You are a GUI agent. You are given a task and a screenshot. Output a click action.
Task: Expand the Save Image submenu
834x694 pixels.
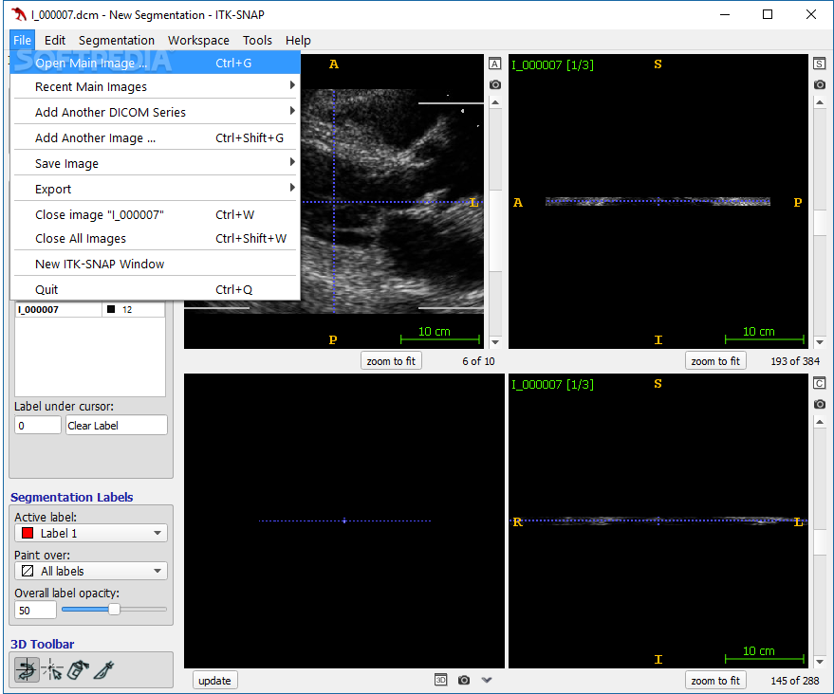[x=155, y=164]
